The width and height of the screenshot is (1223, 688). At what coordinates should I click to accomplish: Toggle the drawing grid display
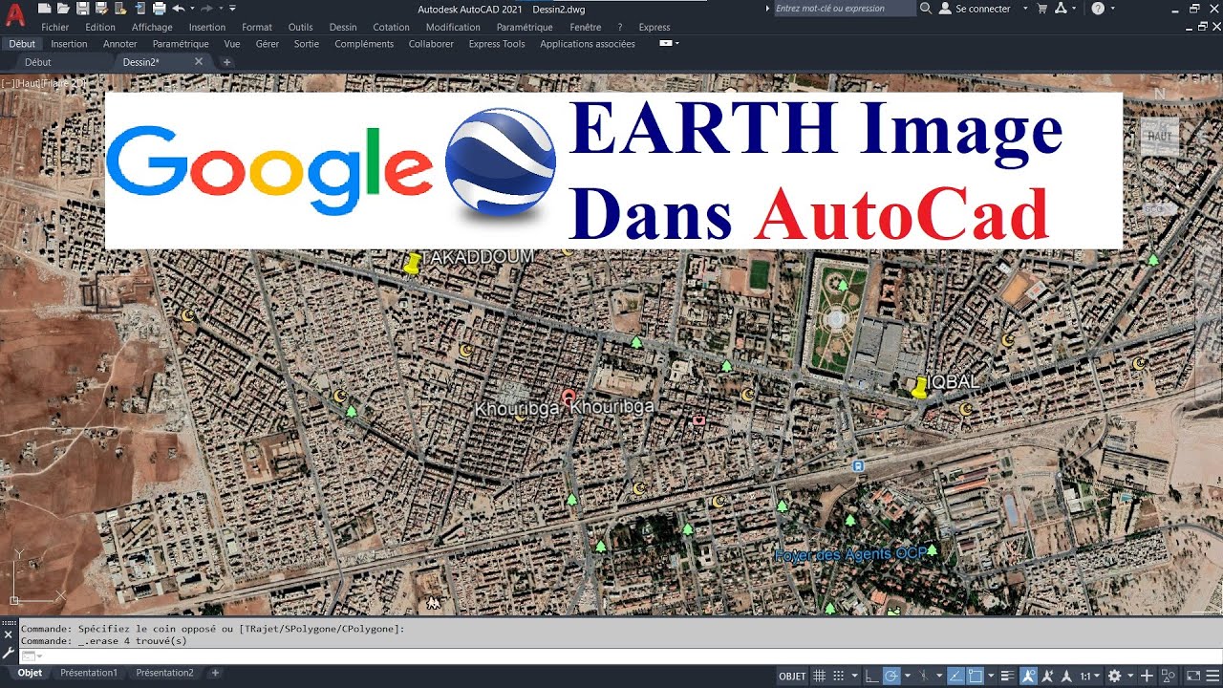(x=819, y=676)
